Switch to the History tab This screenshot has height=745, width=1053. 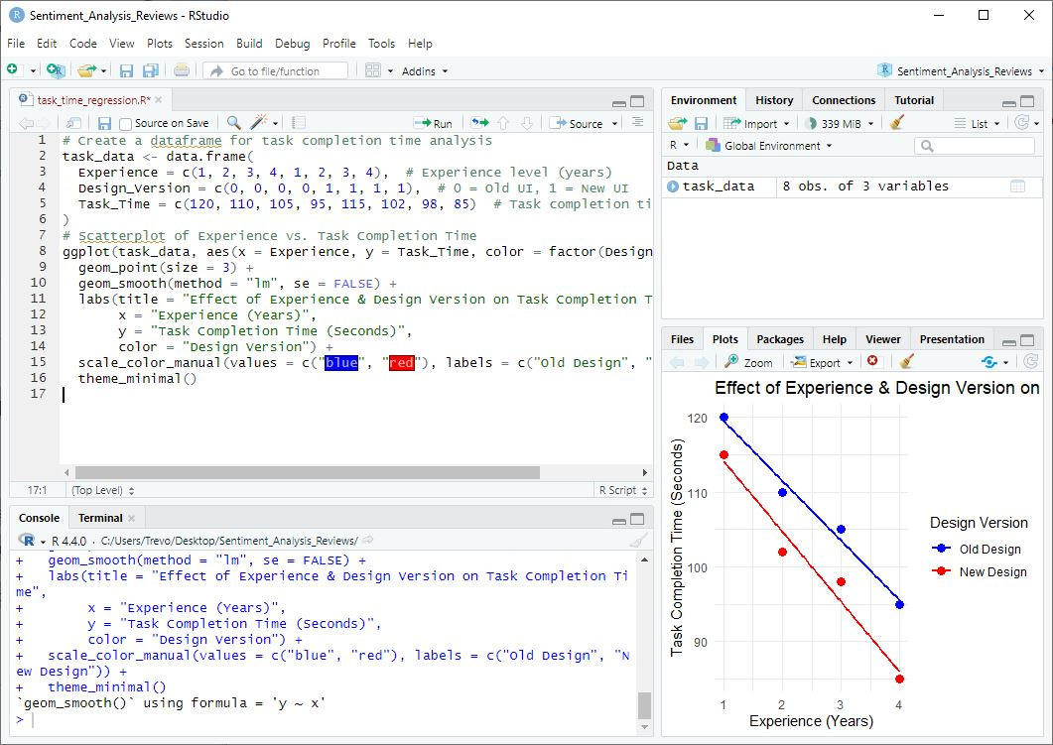[x=774, y=100]
